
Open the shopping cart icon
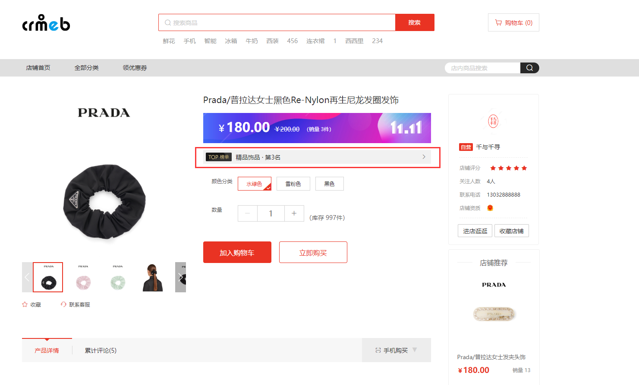pos(498,22)
